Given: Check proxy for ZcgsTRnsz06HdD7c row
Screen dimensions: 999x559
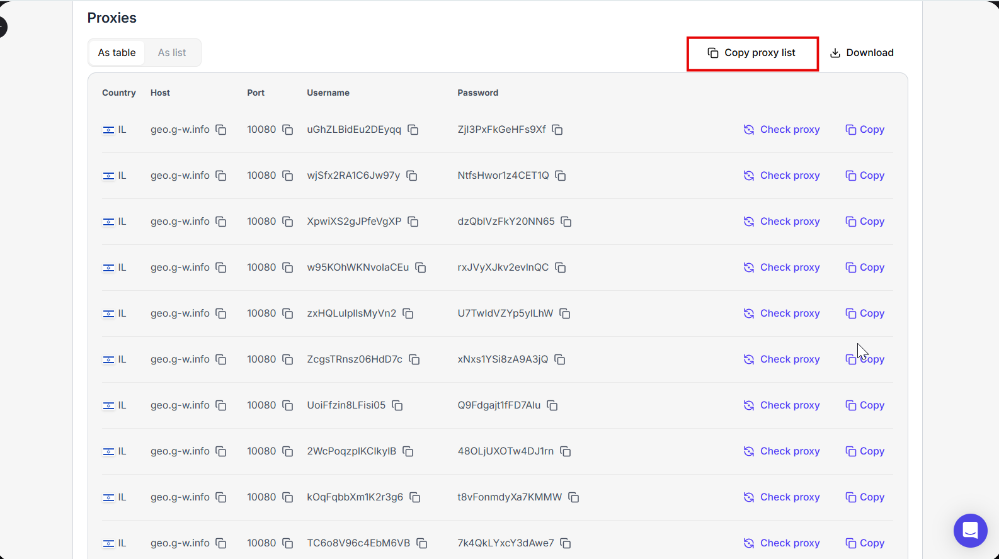Looking at the screenshot, I should (782, 359).
